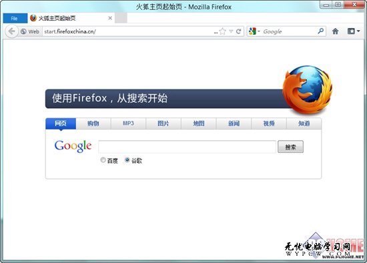Reload the page with the refresh icon
The image size is (367, 263).
(x=238, y=31)
